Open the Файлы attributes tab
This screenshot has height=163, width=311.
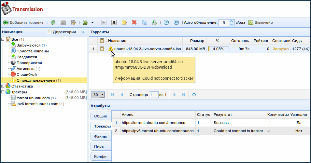pyautogui.click(x=101, y=136)
